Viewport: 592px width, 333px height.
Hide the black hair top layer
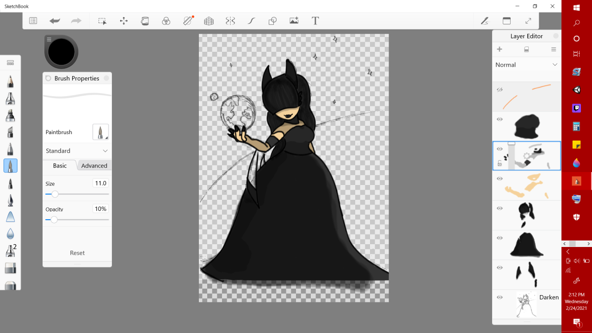click(499, 119)
